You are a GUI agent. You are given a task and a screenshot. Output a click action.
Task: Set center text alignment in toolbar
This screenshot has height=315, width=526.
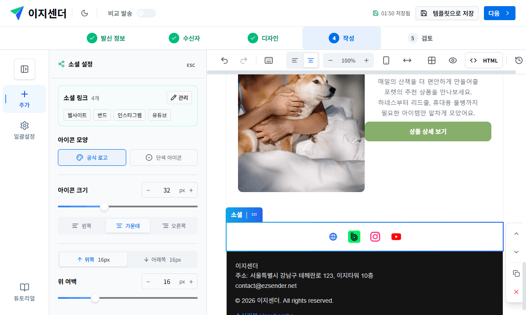point(311,60)
